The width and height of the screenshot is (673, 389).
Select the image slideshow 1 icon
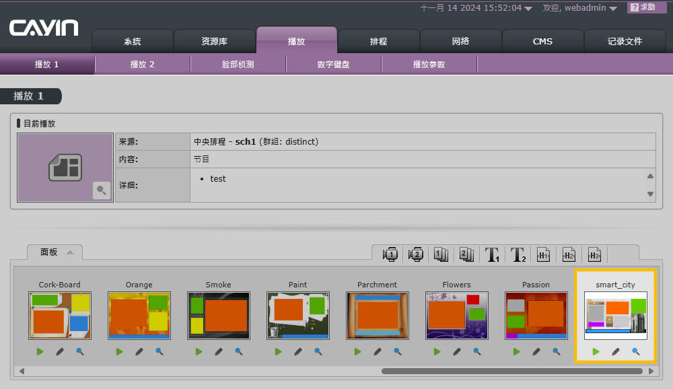click(441, 254)
